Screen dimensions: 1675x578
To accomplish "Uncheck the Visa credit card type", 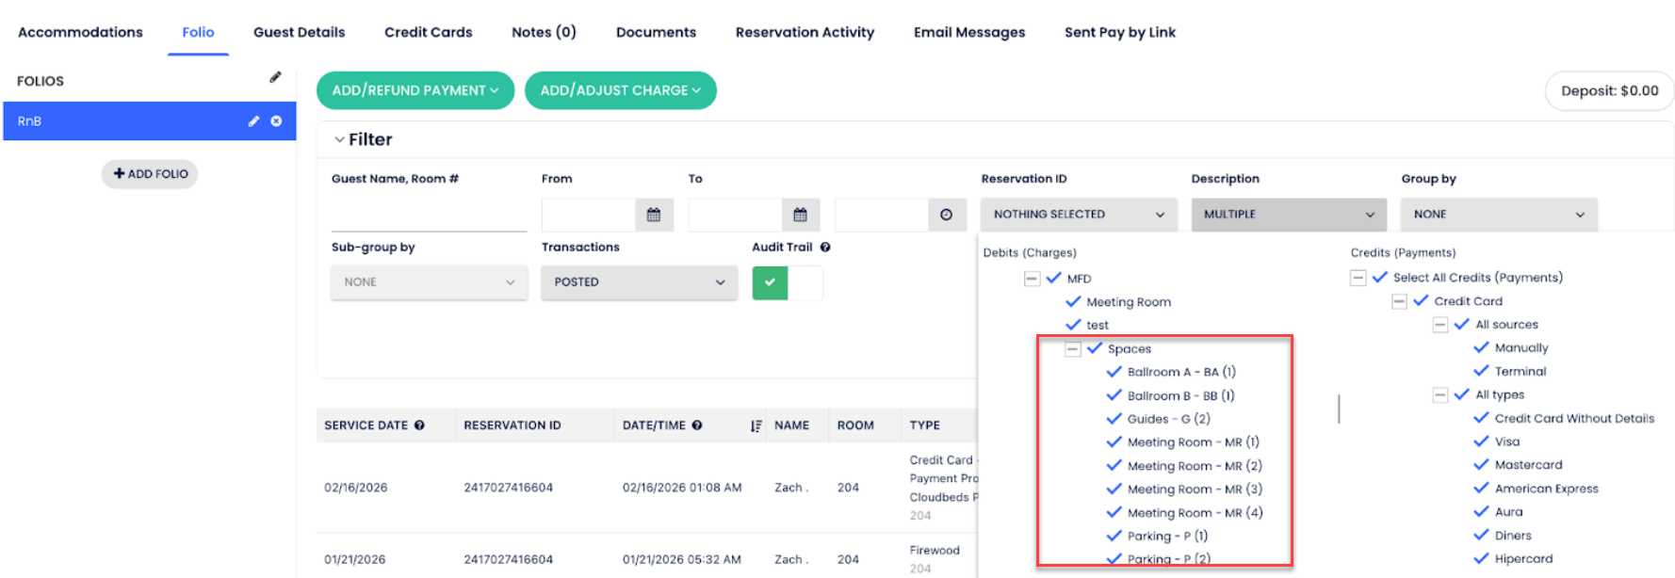I will click(x=1482, y=442).
